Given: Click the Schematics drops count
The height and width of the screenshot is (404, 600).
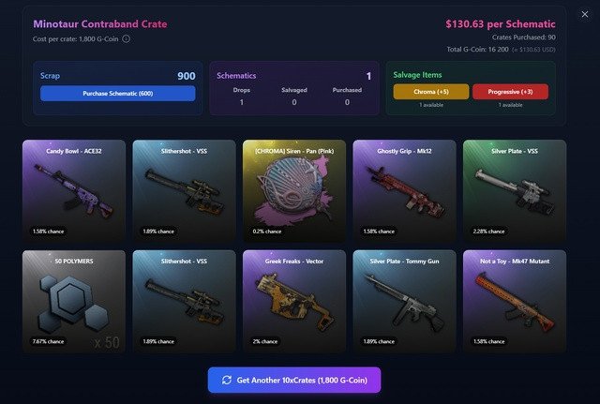Looking at the screenshot, I should point(242,102).
